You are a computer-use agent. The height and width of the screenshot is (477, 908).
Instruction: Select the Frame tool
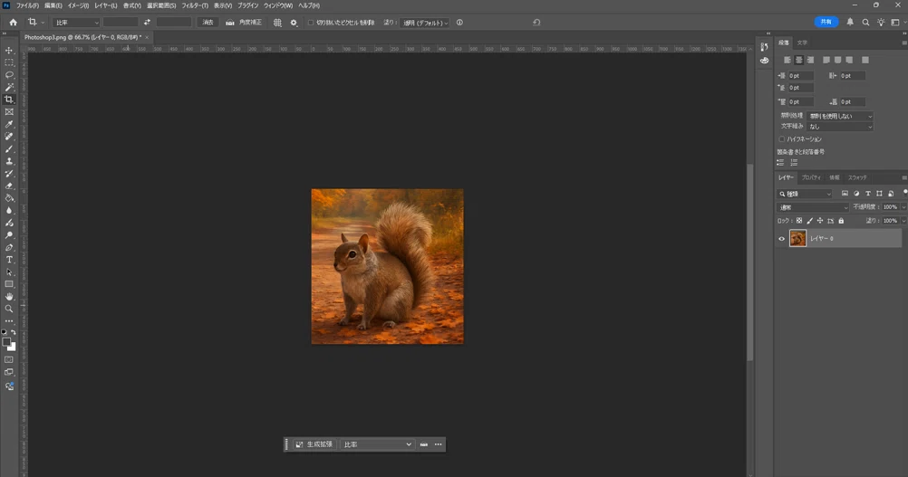pos(9,112)
